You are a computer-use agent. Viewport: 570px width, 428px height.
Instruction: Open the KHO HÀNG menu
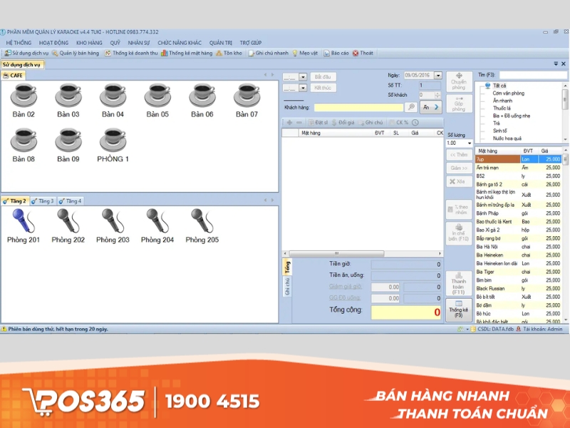coord(89,43)
